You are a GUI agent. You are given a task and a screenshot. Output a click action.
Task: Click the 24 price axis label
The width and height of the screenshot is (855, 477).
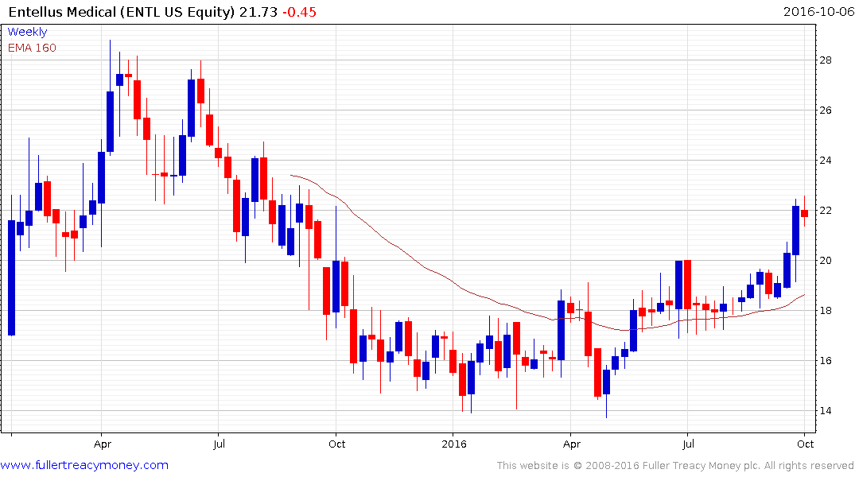[826, 161]
